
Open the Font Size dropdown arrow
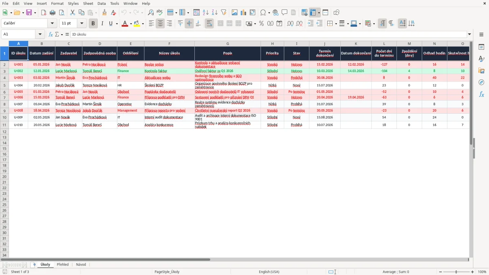(x=81, y=24)
